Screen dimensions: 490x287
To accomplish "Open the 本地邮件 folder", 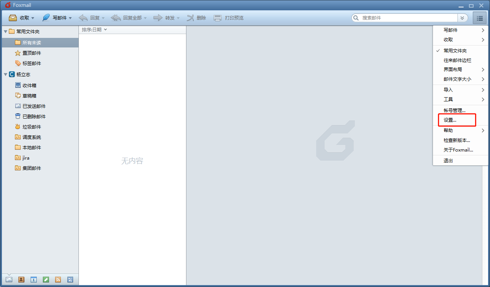I will point(40,147).
